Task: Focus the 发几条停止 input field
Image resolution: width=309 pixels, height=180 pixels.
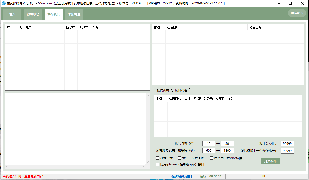Action: point(287,144)
